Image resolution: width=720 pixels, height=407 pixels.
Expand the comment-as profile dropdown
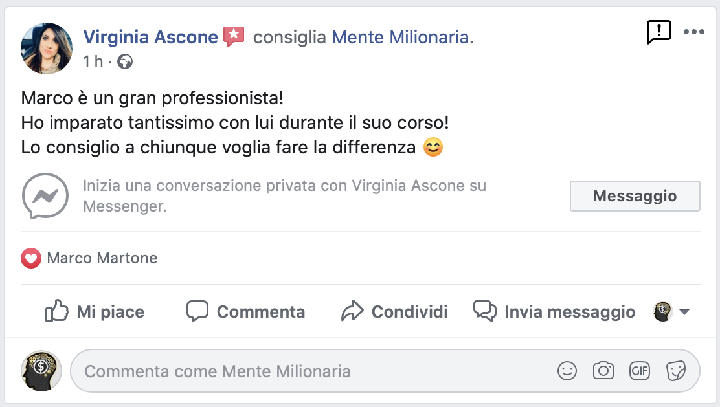684,312
